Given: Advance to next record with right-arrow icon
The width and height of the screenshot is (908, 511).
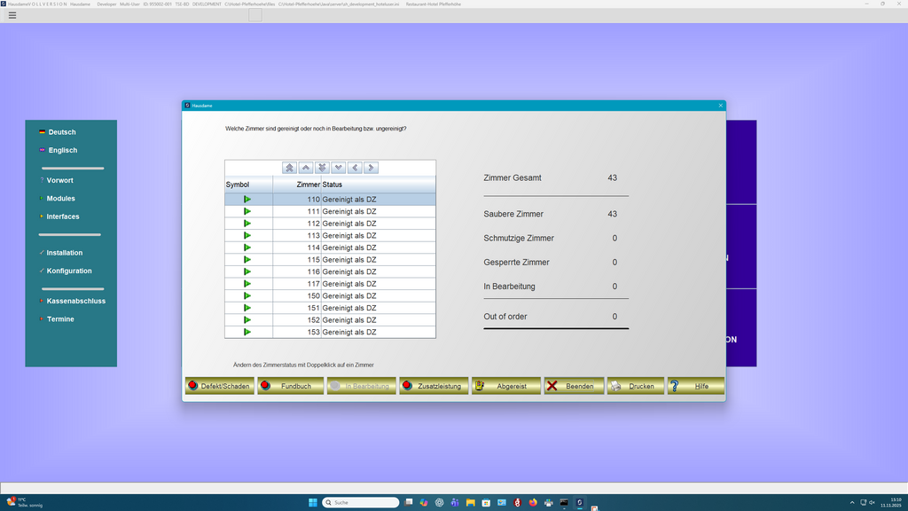Looking at the screenshot, I should pos(372,167).
